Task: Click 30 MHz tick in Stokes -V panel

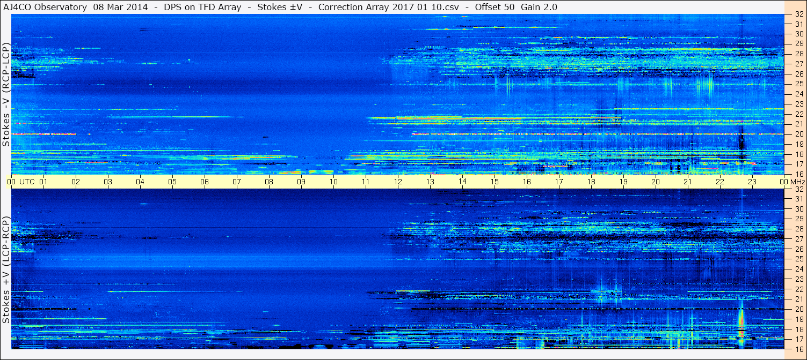Action: tap(798, 34)
